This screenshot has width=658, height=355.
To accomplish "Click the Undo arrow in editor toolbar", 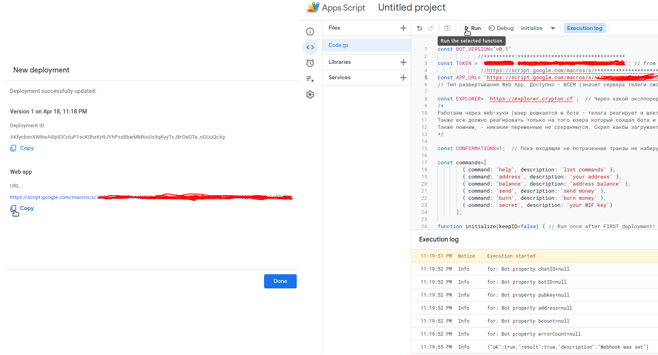I will pos(420,28).
